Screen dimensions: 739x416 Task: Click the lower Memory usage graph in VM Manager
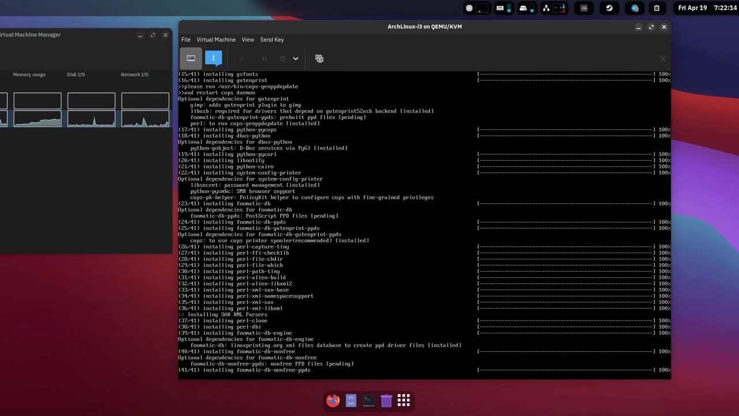click(x=38, y=118)
